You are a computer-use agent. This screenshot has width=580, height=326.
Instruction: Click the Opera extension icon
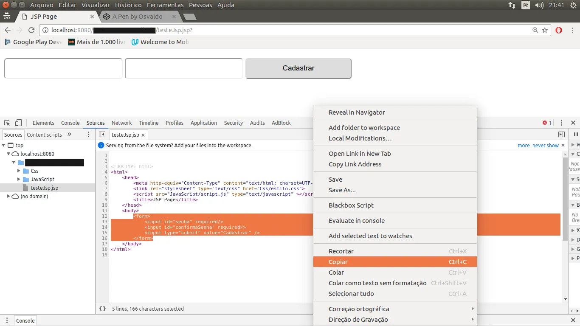click(x=559, y=30)
